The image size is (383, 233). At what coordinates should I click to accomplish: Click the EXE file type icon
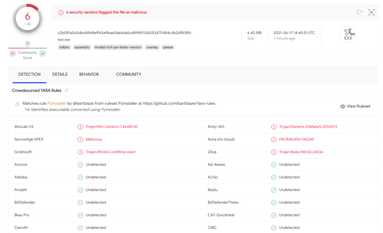(348, 34)
